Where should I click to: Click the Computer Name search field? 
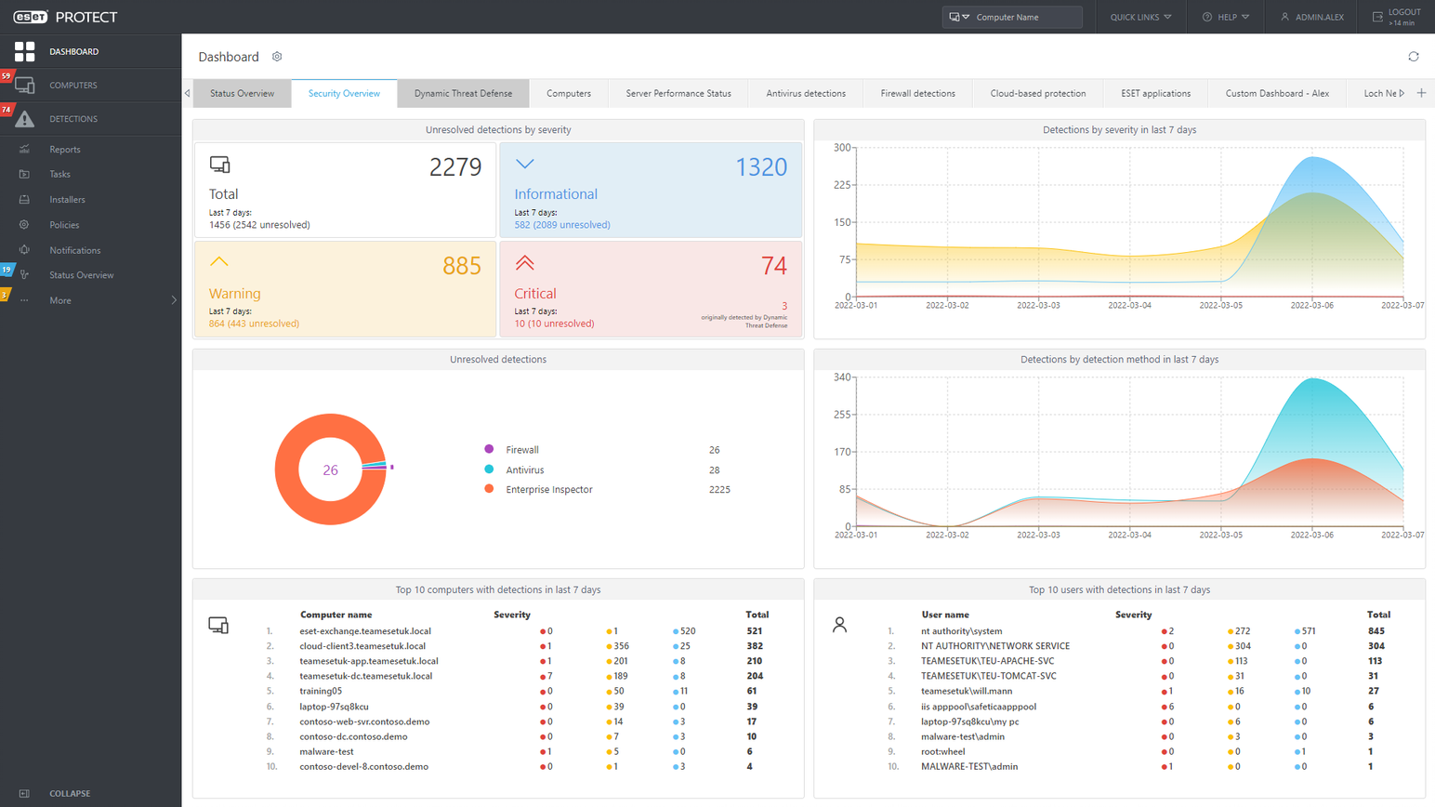1027,17
